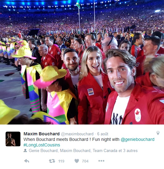Open Maxim Bouchard's profile avatar

pyautogui.click(x=13, y=139)
